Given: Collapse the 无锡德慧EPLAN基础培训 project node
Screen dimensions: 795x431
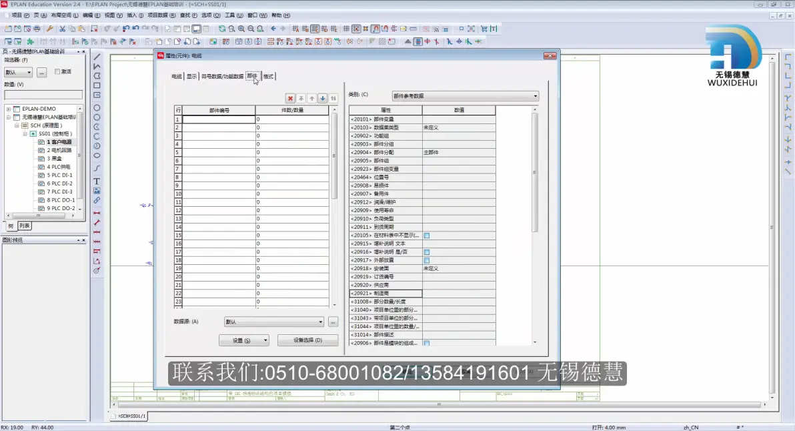Looking at the screenshot, I should click(9, 117).
